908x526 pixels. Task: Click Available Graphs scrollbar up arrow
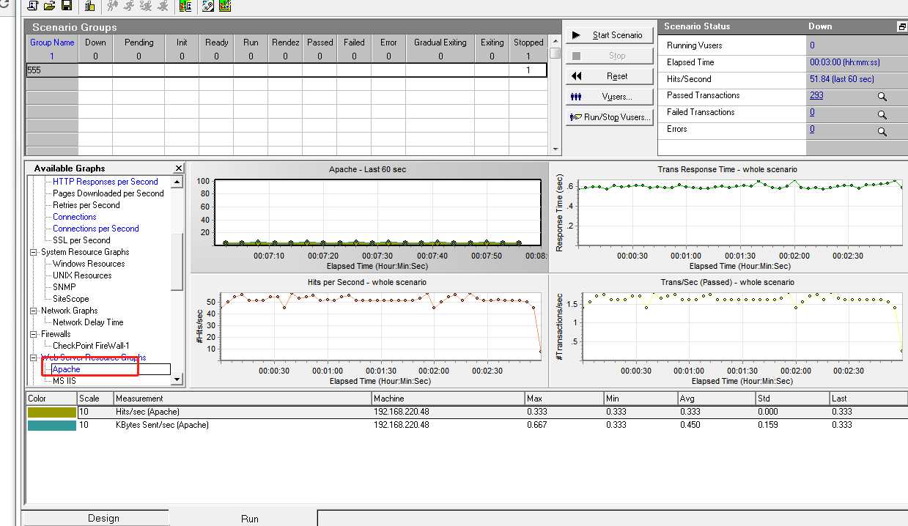click(x=177, y=182)
